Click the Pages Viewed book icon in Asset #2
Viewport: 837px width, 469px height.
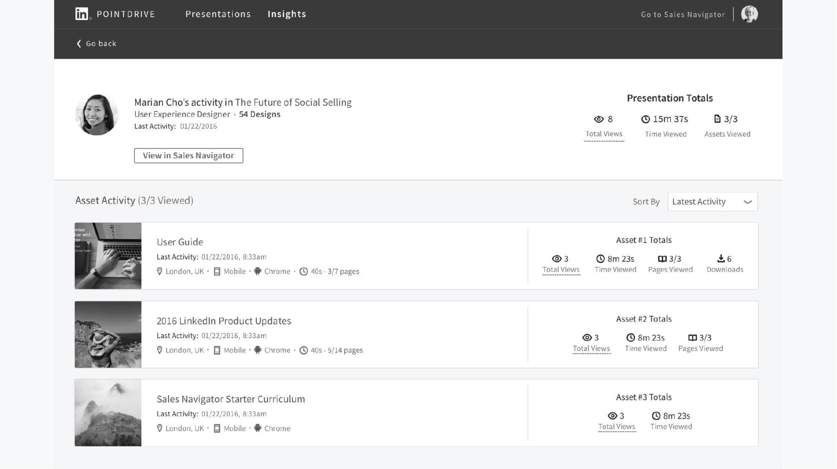click(x=692, y=338)
